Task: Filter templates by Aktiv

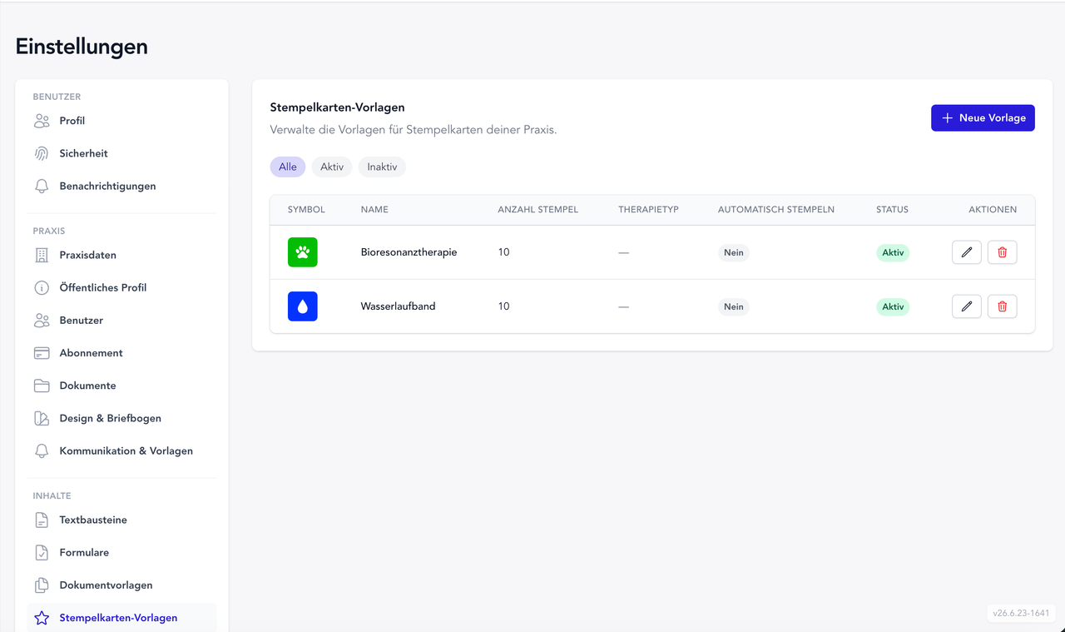Action: click(332, 167)
